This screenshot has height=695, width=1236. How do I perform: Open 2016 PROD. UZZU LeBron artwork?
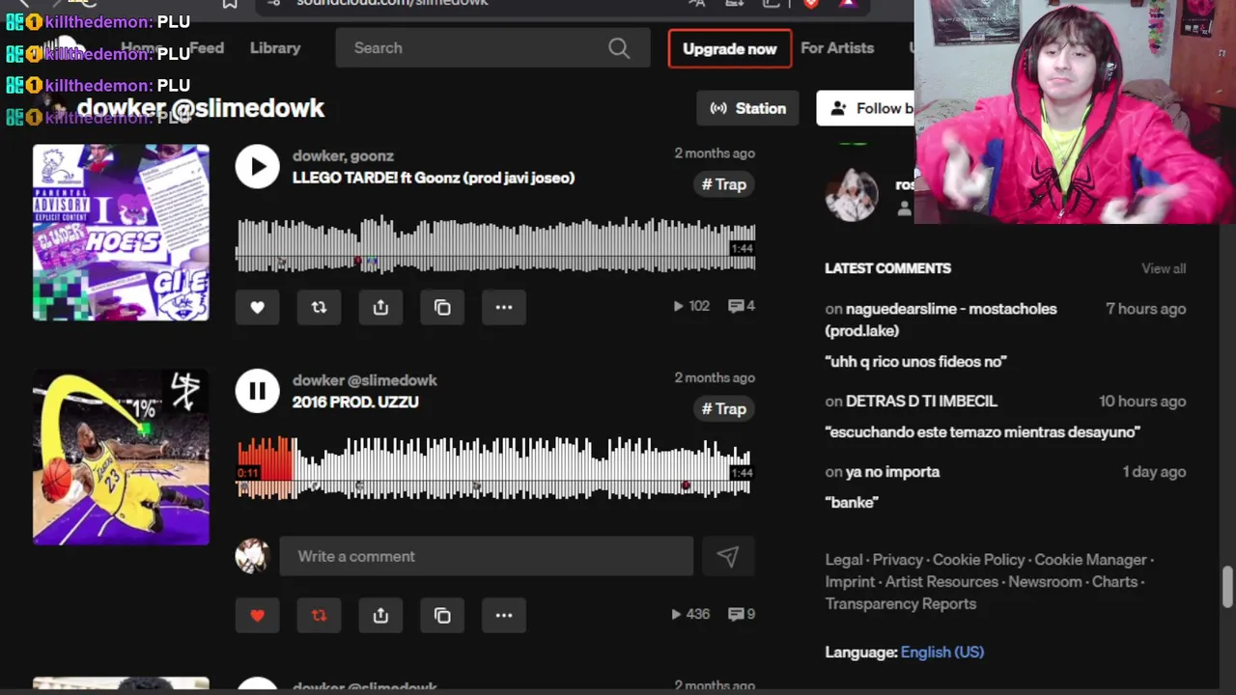pyautogui.click(x=121, y=458)
